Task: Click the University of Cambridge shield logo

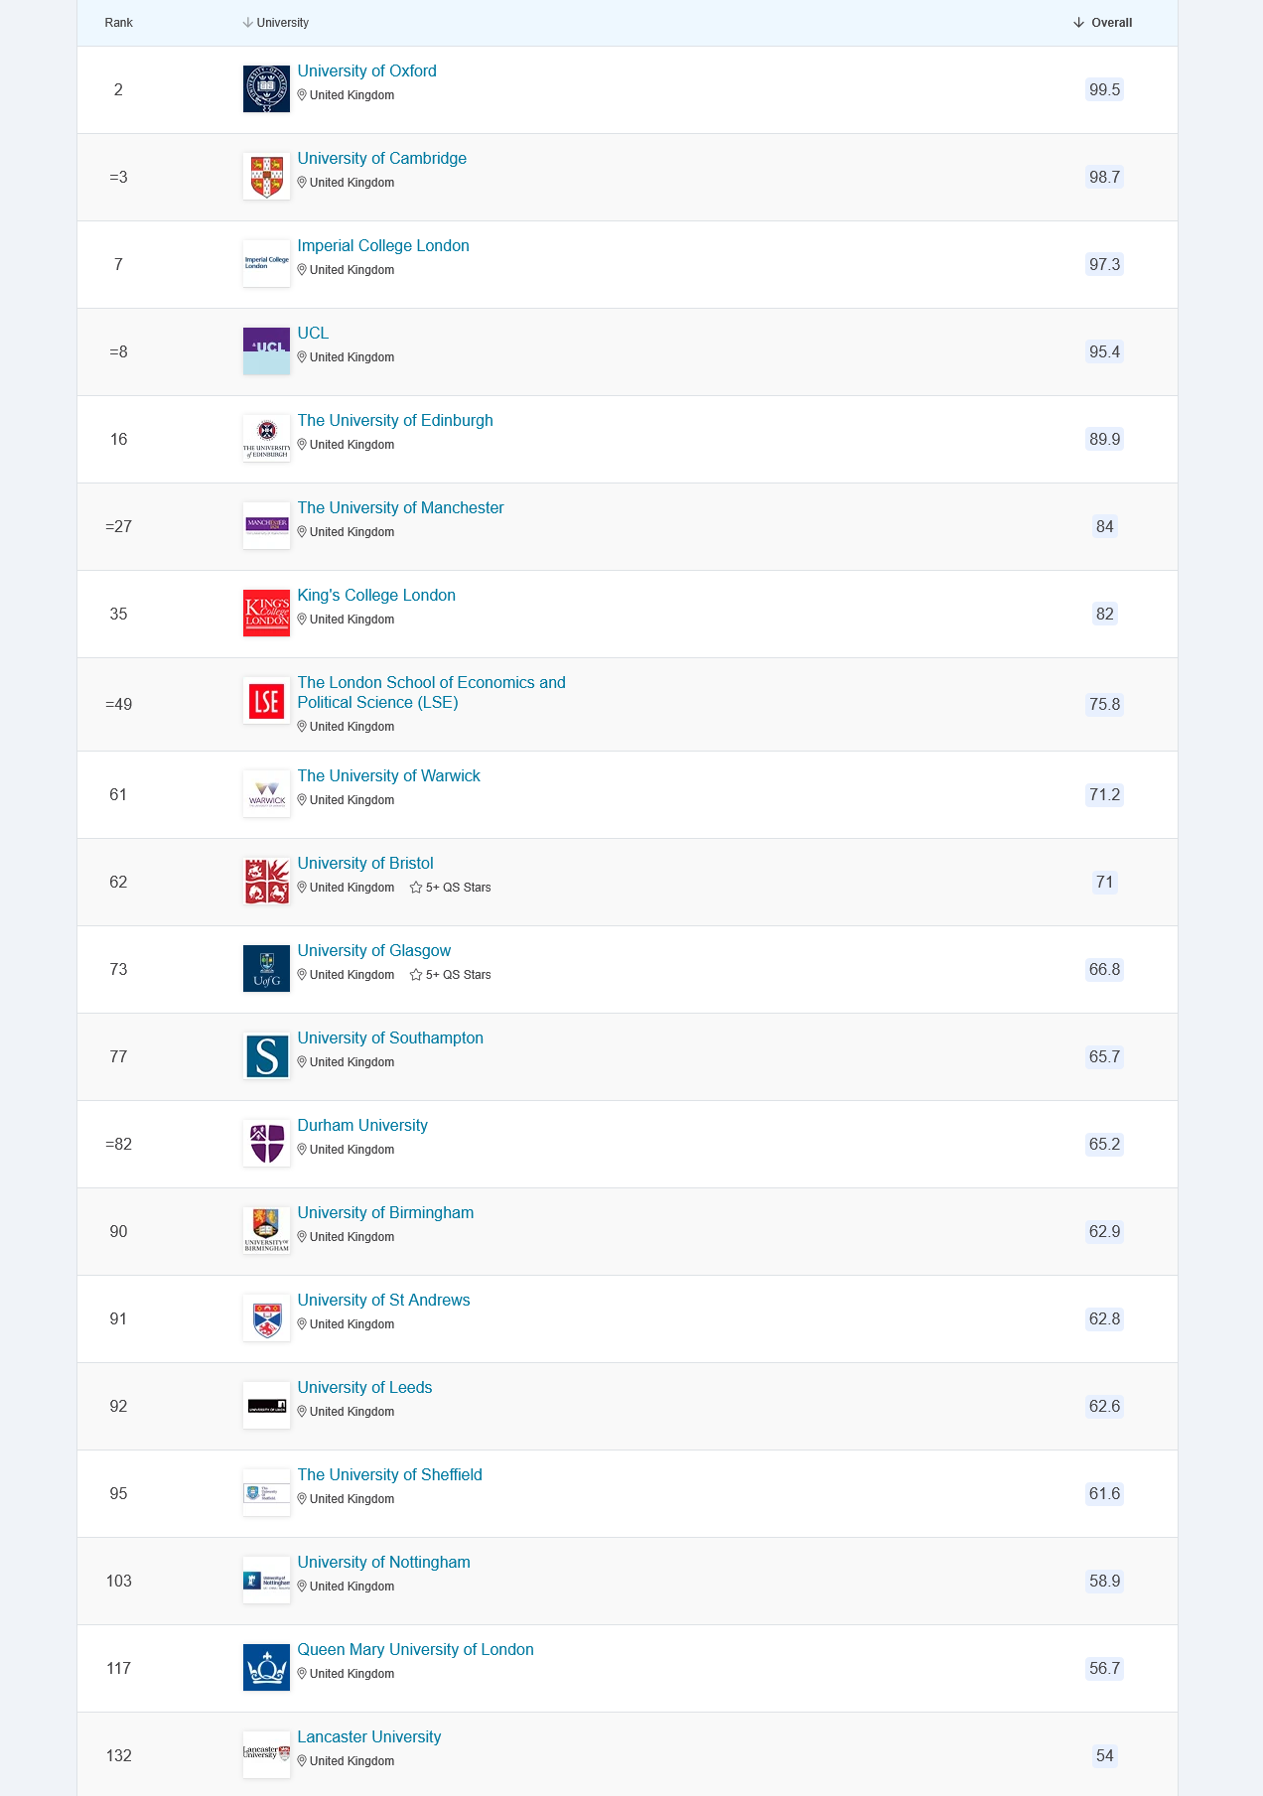Action: [x=266, y=177]
